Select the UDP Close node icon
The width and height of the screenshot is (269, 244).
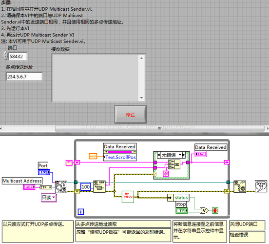[240, 186]
